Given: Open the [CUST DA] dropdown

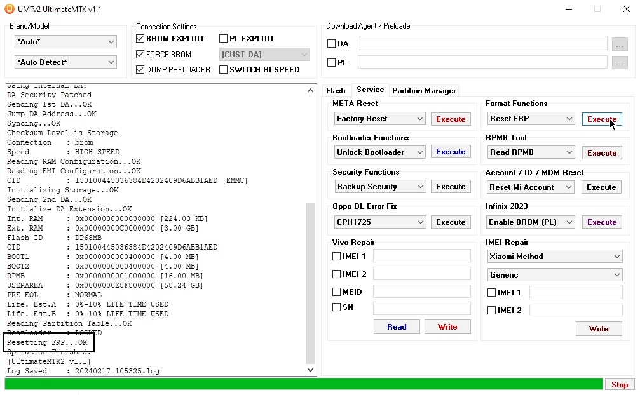Looking at the screenshot, I should coord(264,54).
